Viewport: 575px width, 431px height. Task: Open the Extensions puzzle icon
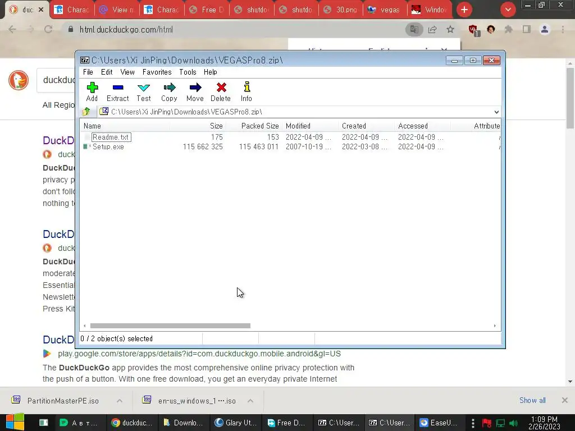click(x=508, y=29)
